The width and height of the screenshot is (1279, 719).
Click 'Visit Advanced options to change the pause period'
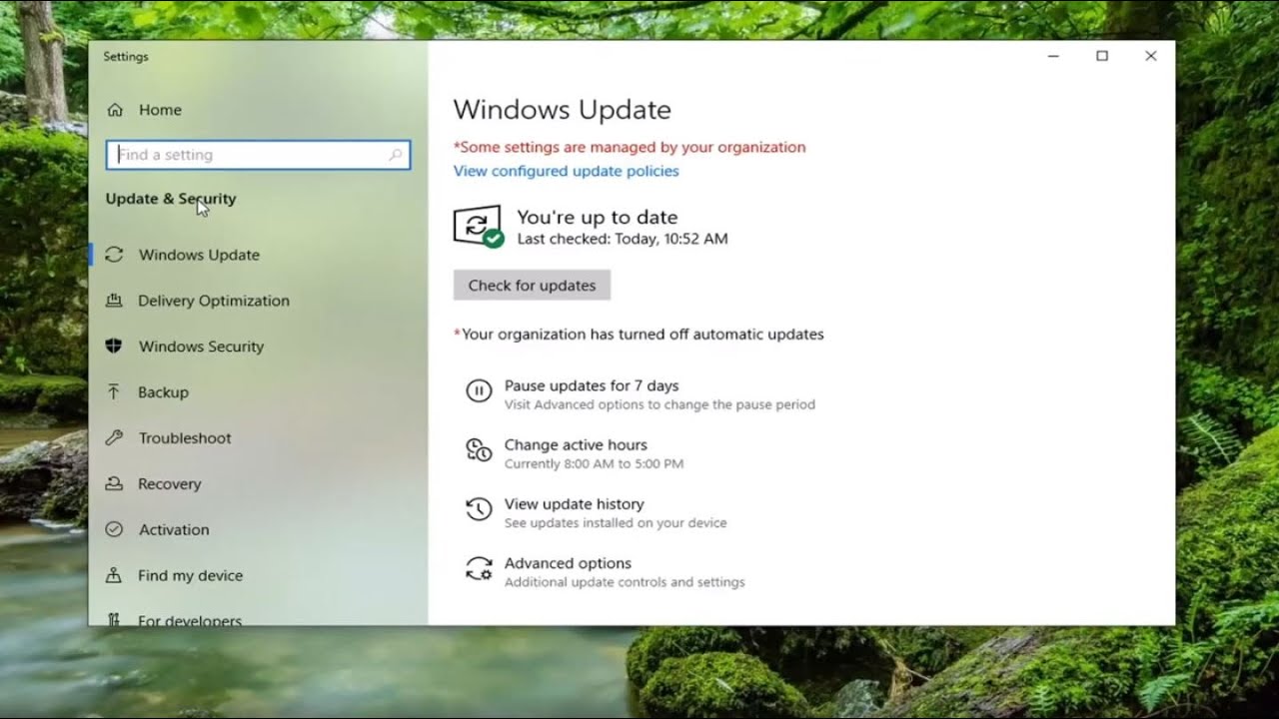pyautogui.click(x=659, y=404)
